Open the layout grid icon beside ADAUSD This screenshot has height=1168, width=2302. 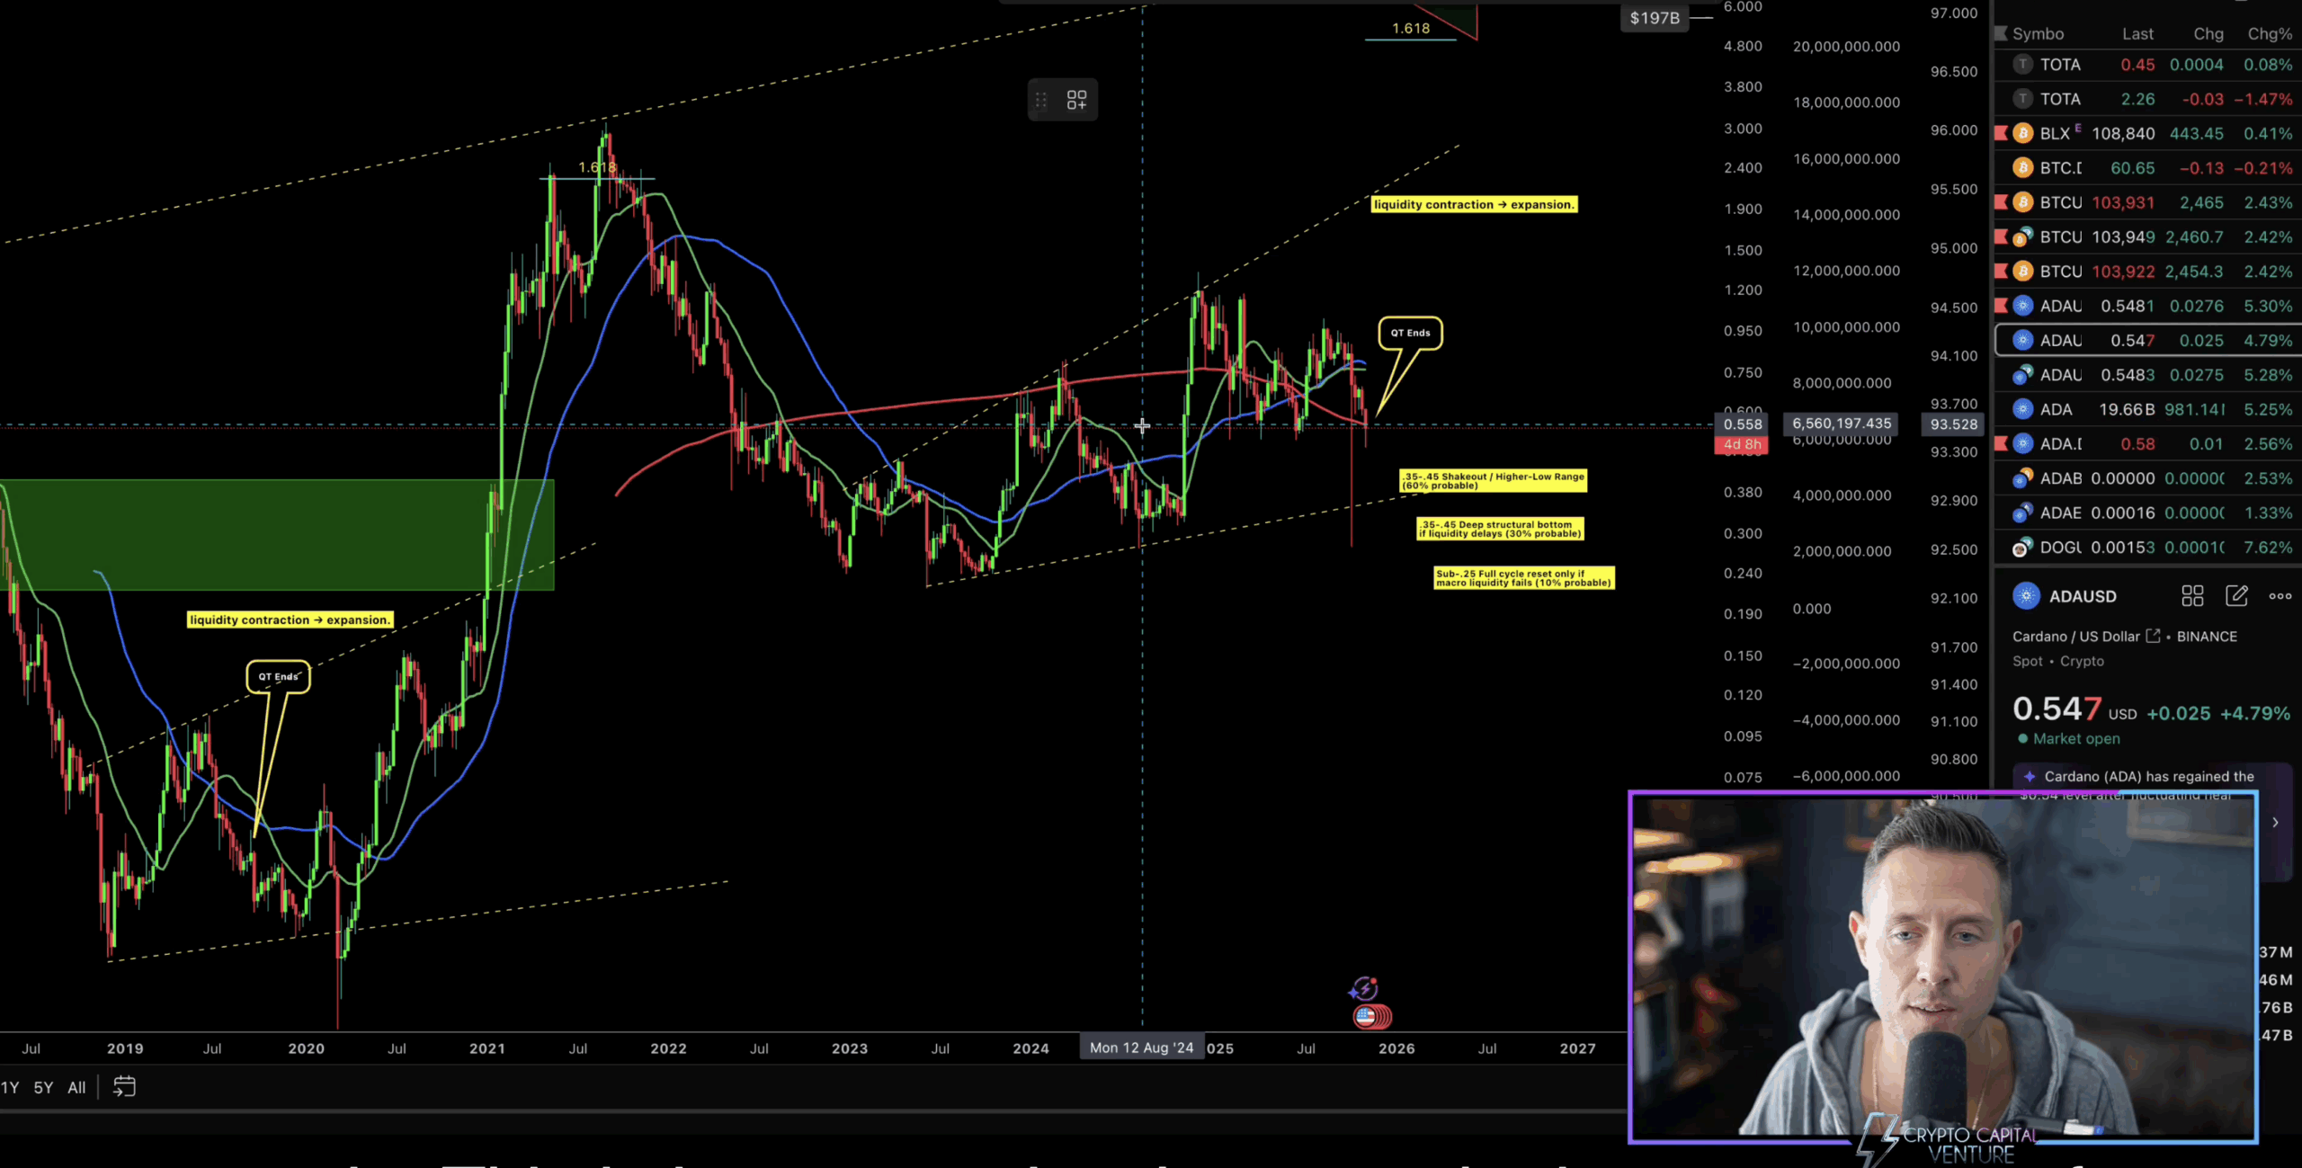click(x=2192, y=596)
